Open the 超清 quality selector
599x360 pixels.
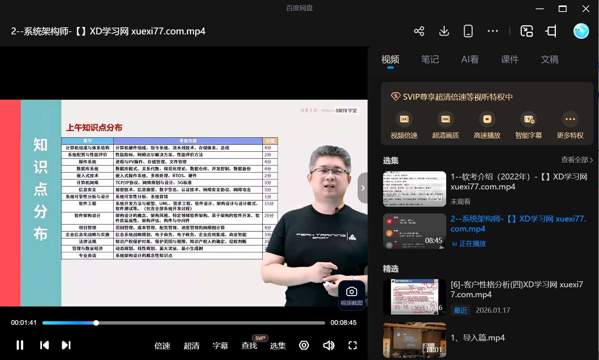(x=192, y=346)
